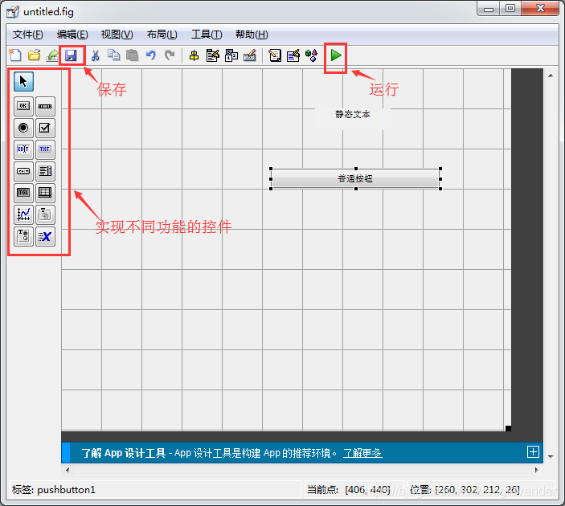565x506 pixels.
Task: Follow the 了解更多 link in banner
Action: pos(362,453)
